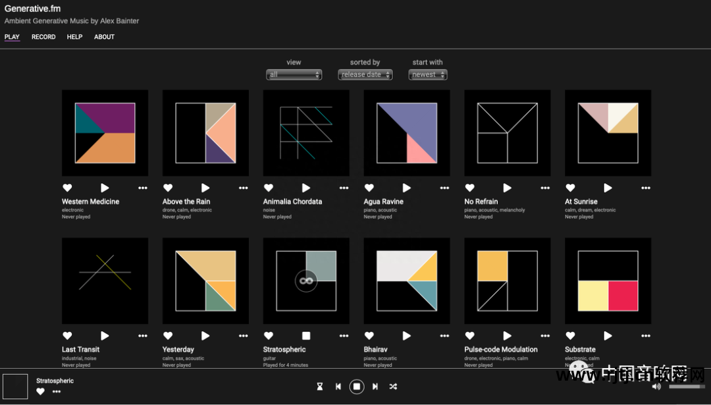Like the No Refrain track
The height and width of the screenshot is (405, 711).
470,188
